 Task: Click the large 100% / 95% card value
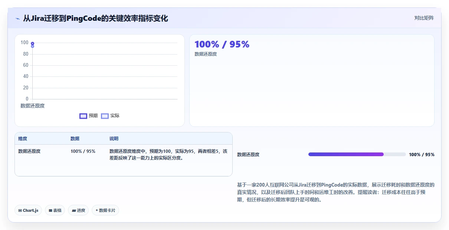click(x=222, y=45)
